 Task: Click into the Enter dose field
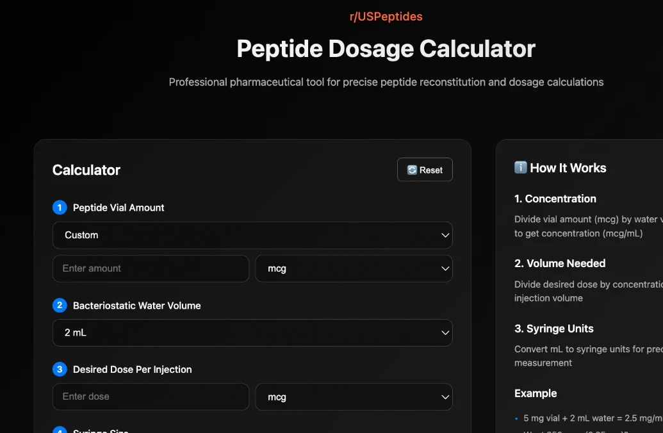151,397
